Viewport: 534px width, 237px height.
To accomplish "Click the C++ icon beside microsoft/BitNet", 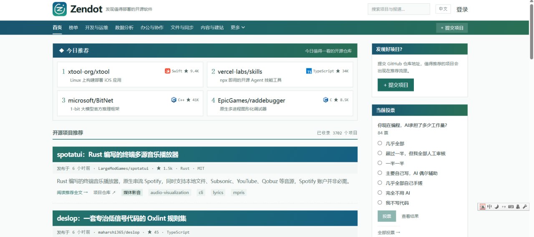I will [x=174, y=100].
